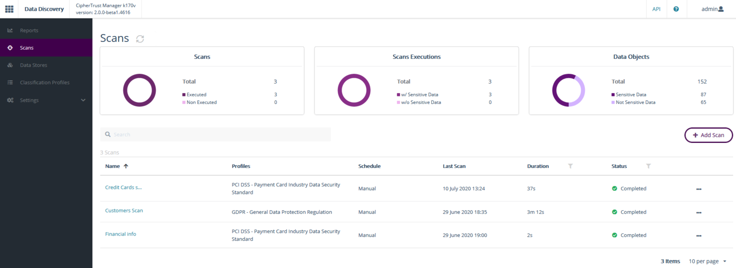The width and height of the screenshot is (736, 268).
Task: Click the Add Scan button
Action: click(708, 135)
